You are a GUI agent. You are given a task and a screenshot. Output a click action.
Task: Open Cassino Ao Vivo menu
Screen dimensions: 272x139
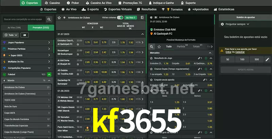click(x=99, y=3)
